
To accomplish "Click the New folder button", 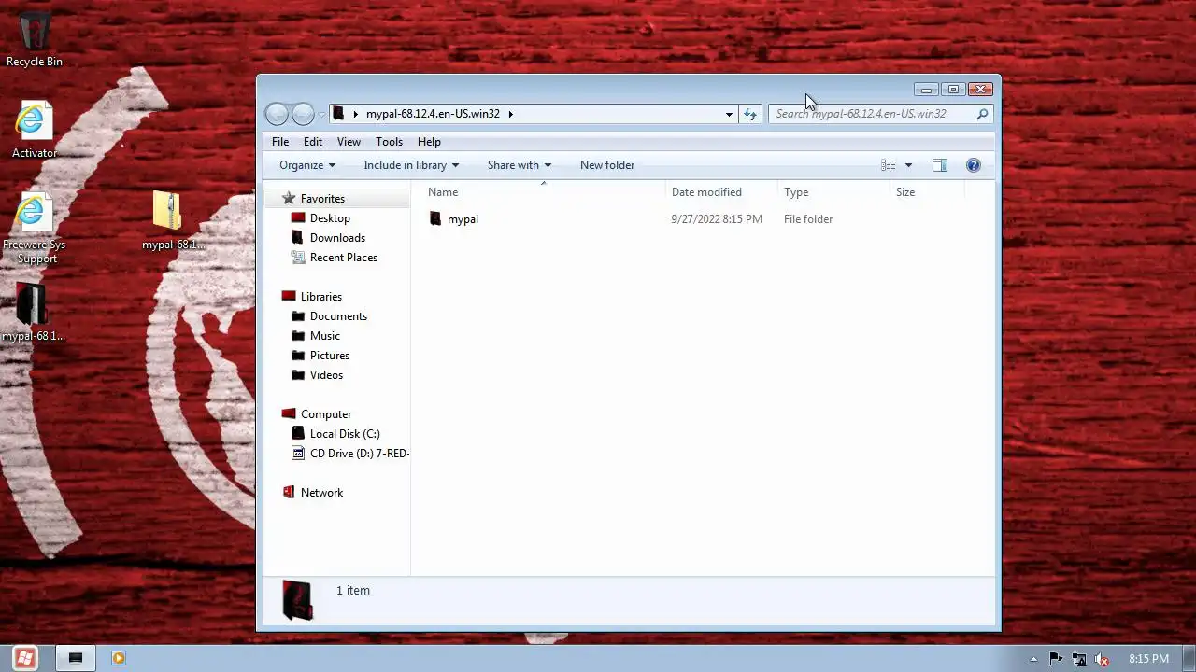I will [607, 165].
